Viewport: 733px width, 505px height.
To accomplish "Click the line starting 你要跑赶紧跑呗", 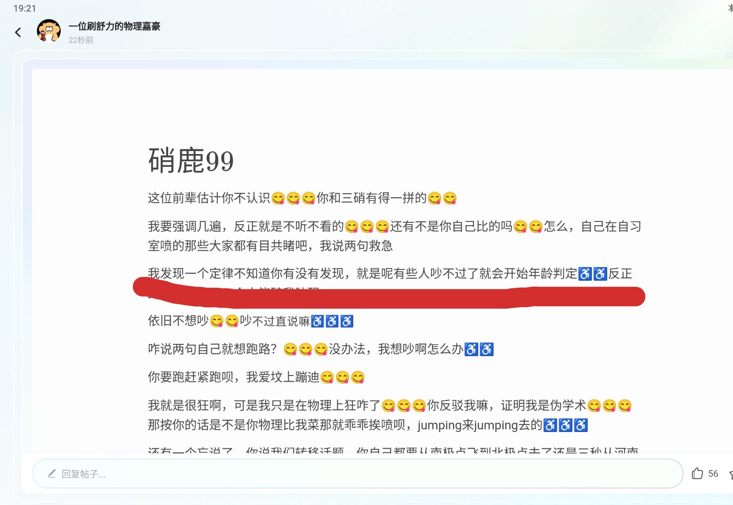I will point(257,377).
